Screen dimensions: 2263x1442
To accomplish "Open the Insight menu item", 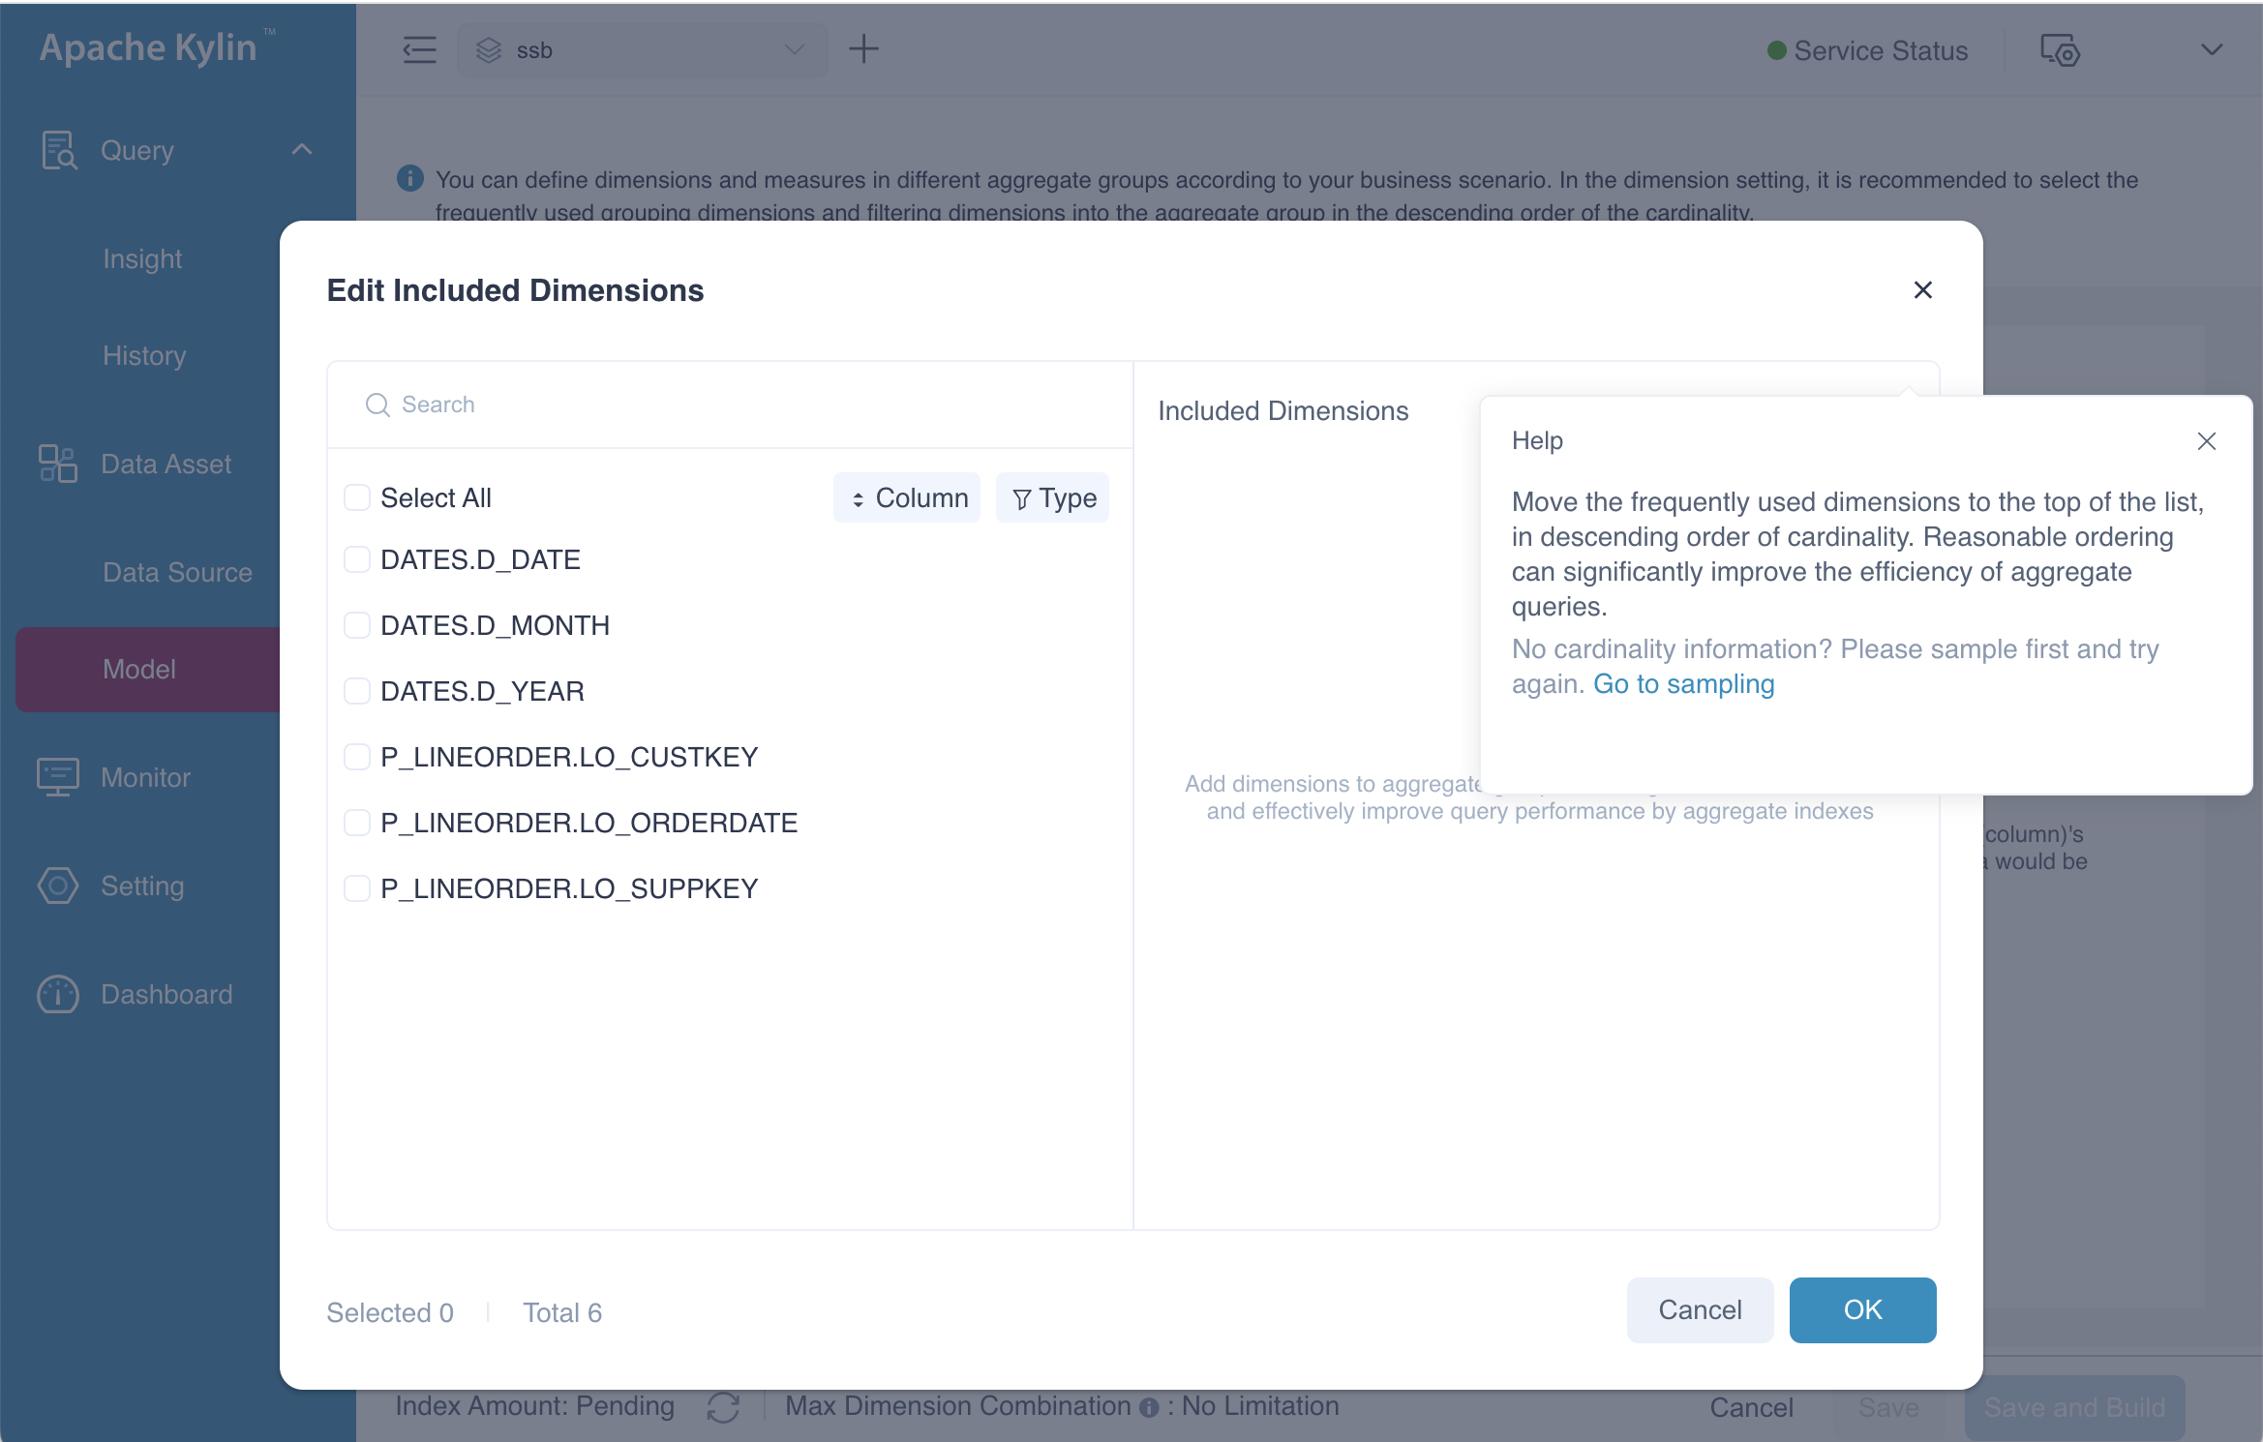I will (142, 258).
